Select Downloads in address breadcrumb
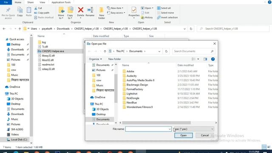272x153 pixels. click(63, 29)
